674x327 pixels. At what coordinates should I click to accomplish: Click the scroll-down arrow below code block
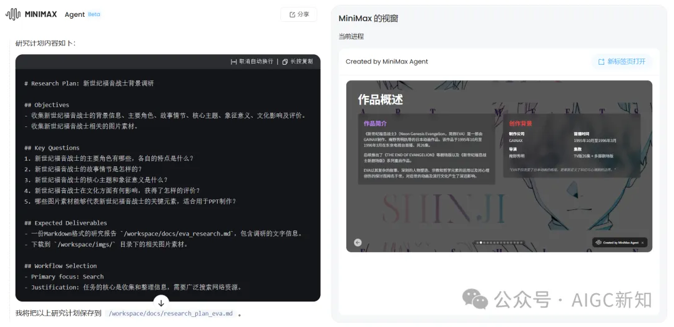pos(161,303)
